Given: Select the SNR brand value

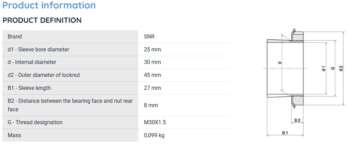Looking at the screenshot, I should click(x=149, y=36).
